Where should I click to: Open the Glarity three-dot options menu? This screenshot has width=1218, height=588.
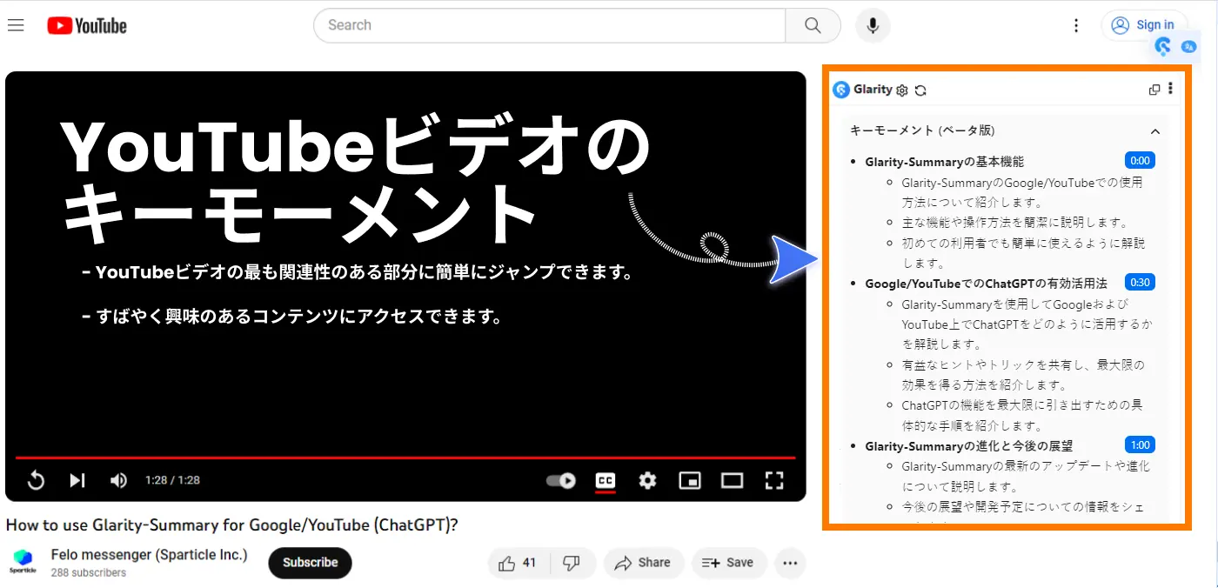pos(1170,89)
